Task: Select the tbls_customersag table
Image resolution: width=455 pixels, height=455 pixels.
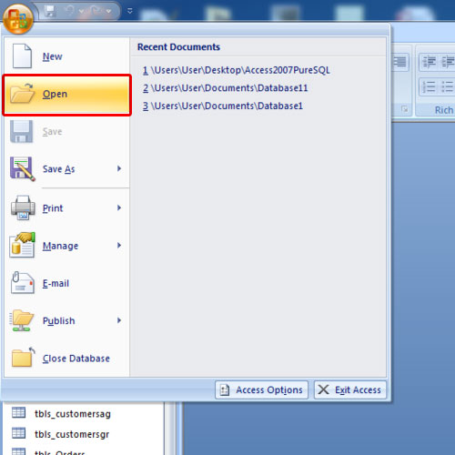Action: [73, 414]
